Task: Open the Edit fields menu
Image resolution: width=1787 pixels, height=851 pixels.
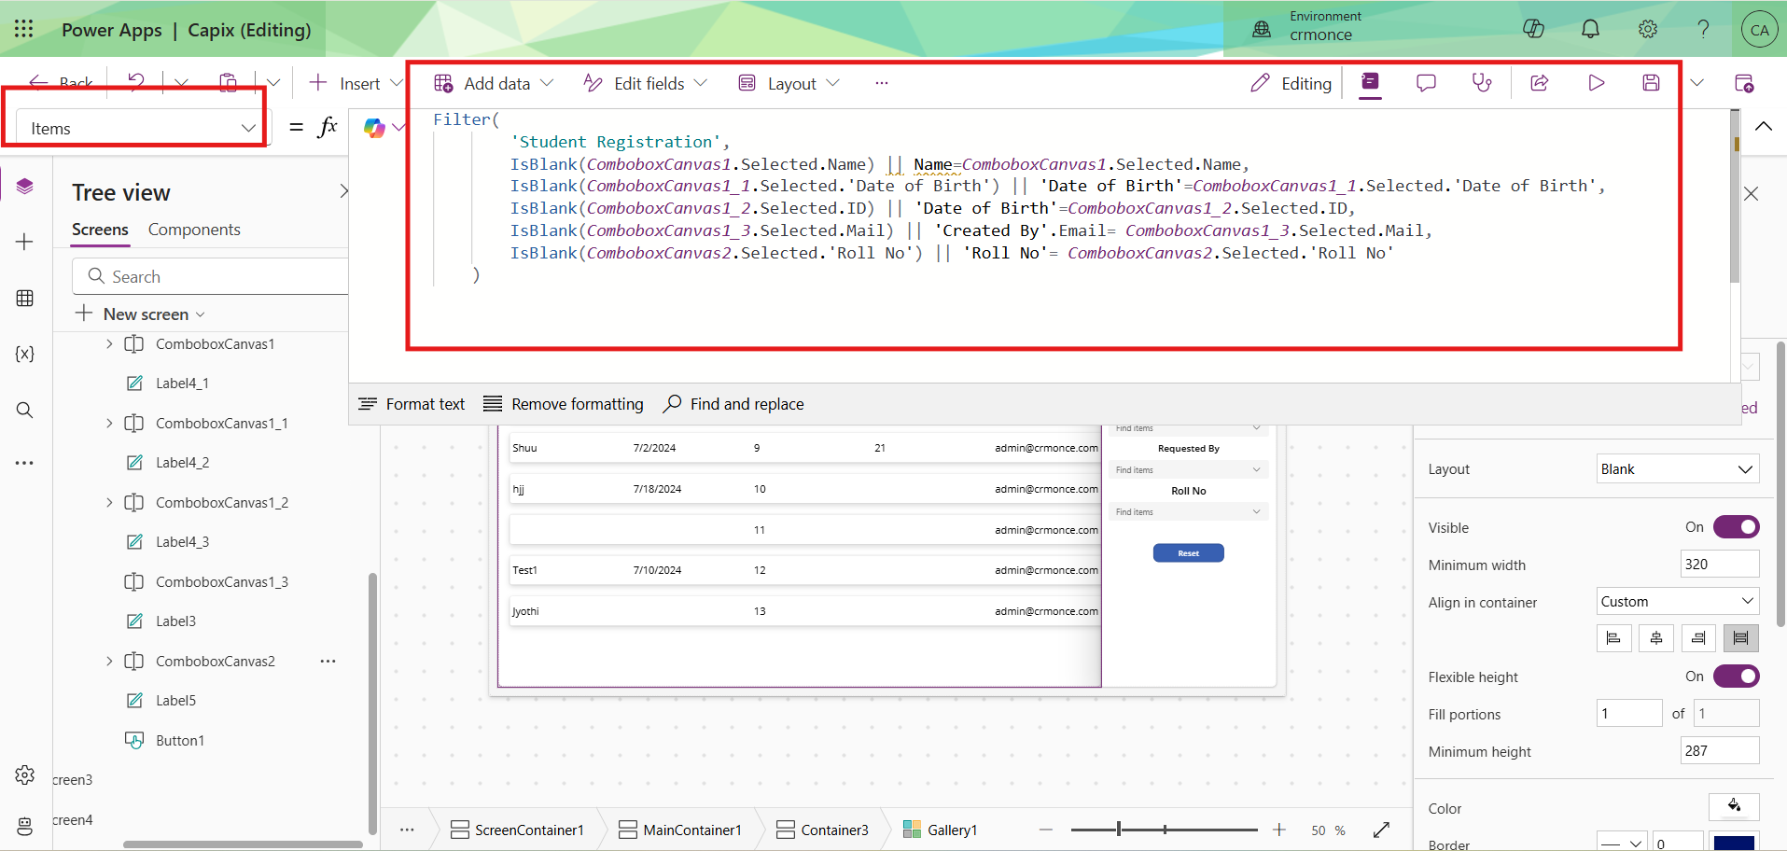Action: [x=645, y=83]
